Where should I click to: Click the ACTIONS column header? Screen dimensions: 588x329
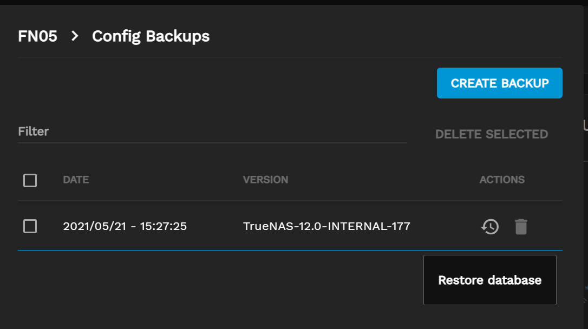point(502,180)
